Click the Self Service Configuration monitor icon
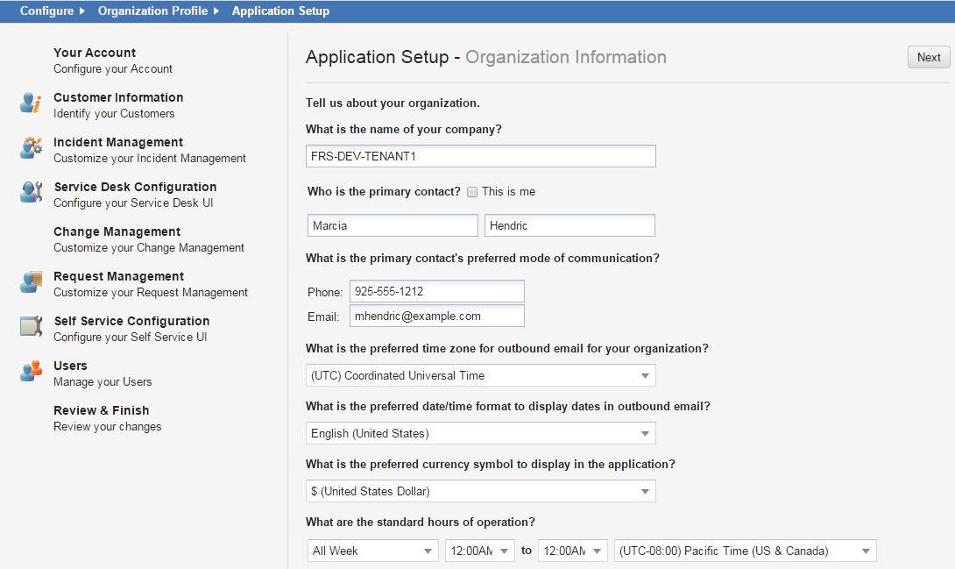The width and height of the screenshot is (955, 569). pyautogui.click(x=31, y=327)
